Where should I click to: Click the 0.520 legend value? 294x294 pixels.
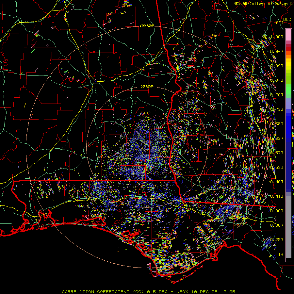coord(277,168)
